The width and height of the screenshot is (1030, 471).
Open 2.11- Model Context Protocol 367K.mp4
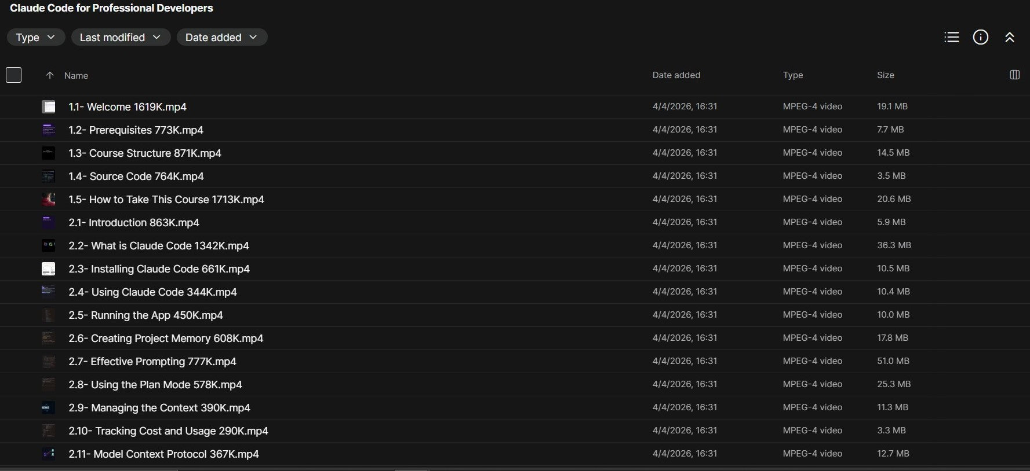tap(163, 454)
